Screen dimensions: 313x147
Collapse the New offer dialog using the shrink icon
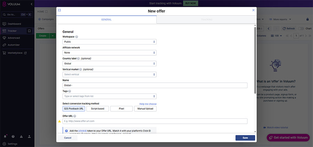click(x=59, y=10)
